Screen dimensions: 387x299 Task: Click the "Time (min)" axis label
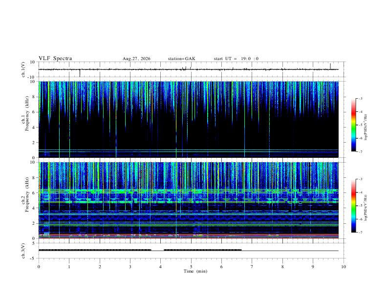[x=195, y=271]
